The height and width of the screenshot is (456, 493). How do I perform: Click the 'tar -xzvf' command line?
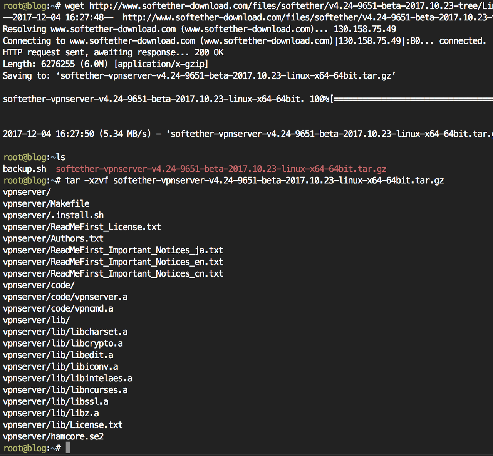pos(223,180)
